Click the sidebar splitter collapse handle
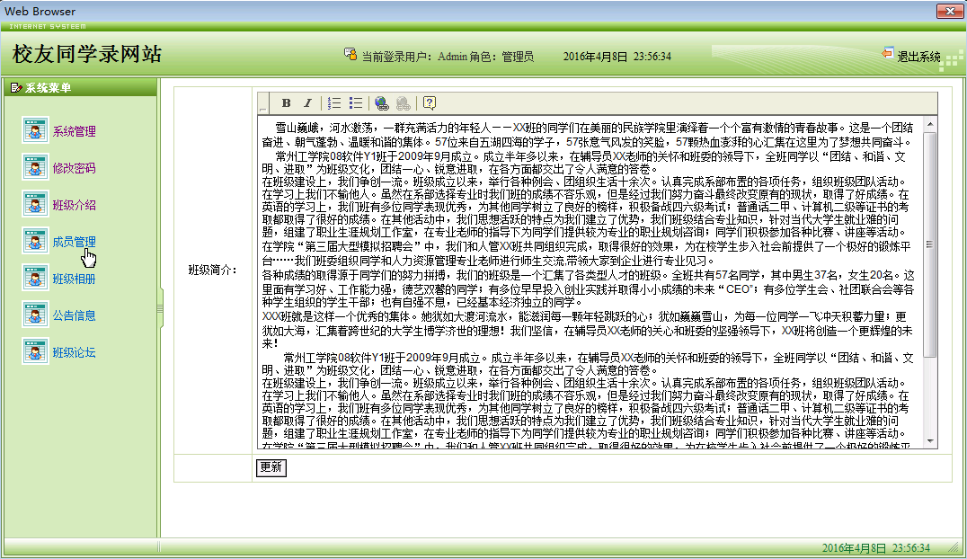Viewport: 967px width, 559px height. 160,307
